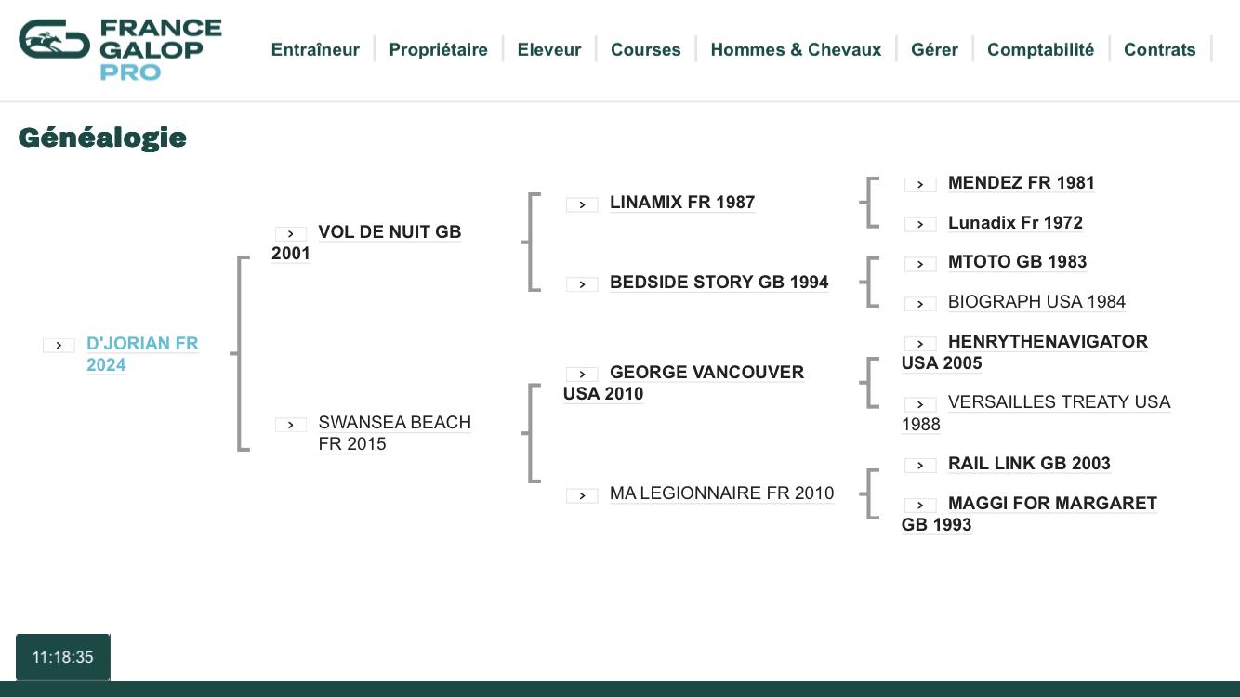
Task: Click the arrow button beside BIOGRAPH USA 1984
Action: tap(920, 304)
